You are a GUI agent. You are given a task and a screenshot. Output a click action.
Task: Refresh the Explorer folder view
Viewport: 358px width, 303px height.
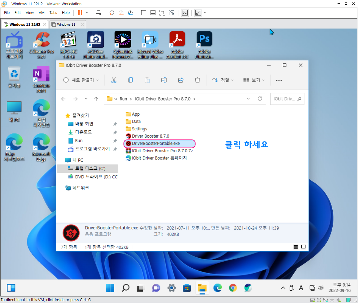(x=260, y=99)
